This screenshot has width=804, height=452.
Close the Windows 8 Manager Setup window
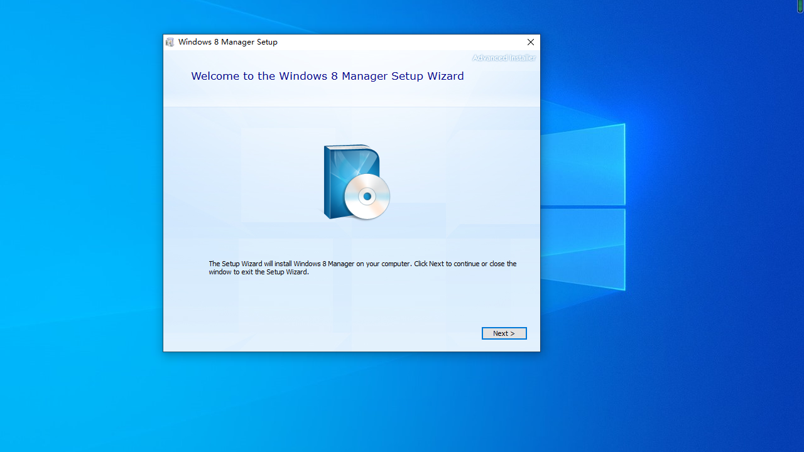click(x=531, y=42)
